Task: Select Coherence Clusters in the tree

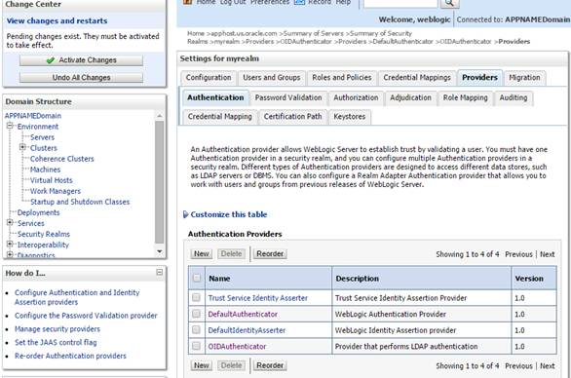Action: pyautogui.click(x=62, y=159)
